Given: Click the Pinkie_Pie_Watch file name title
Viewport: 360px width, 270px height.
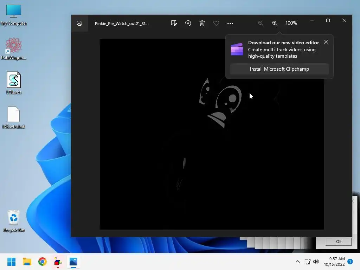Looking at the screenshot, I should [x=122, y=24].
